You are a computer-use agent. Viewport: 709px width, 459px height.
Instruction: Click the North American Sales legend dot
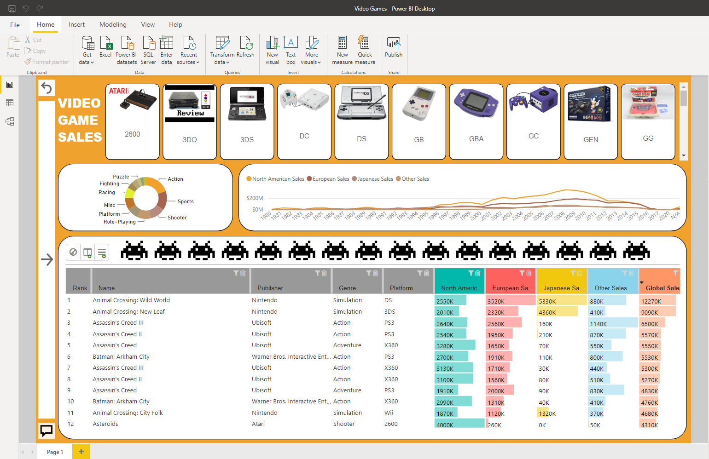(249, 179)
